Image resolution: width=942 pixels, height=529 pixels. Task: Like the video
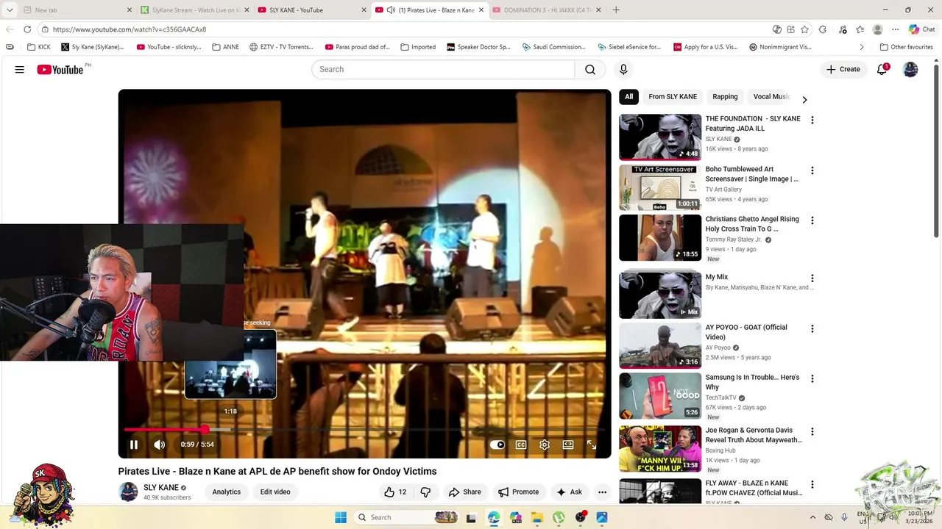395,492
